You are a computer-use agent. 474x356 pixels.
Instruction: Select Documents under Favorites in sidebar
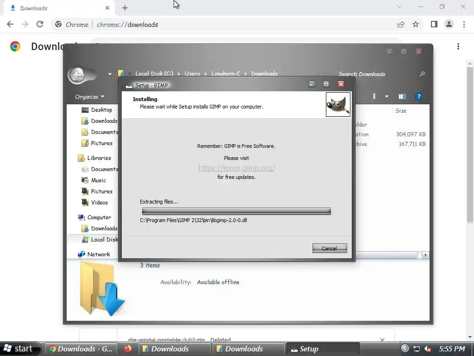[x=100, y=132]
